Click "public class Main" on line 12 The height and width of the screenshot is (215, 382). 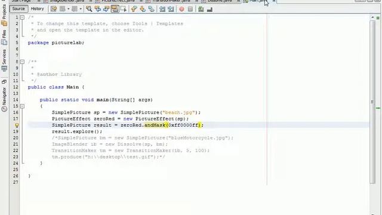tap(53, 87)
